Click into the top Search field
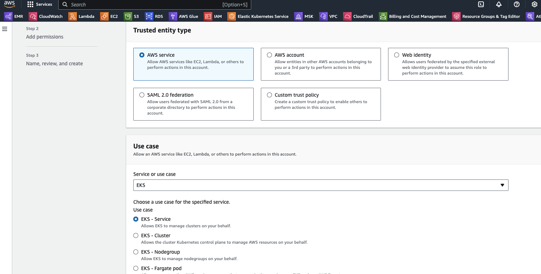Screen dimensions: 541x274 click(x=155, y=5)
